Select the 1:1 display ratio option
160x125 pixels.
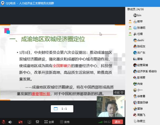(x=62, y=108)
